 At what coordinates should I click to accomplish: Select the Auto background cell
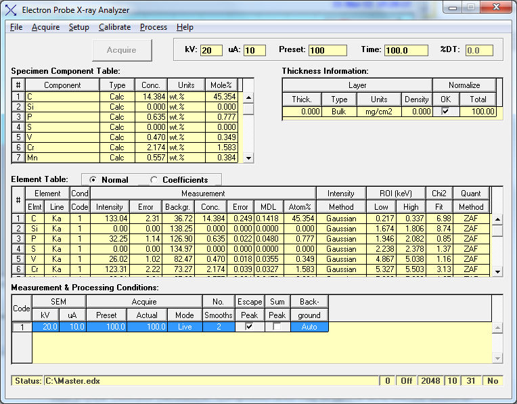pyautogui.click(x=309, y=327)
